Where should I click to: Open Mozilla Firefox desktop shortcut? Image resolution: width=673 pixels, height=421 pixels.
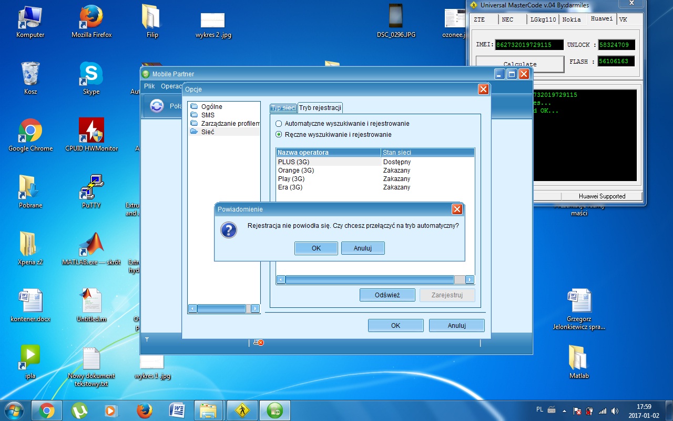pyautogui.click(x=91, y=21)
